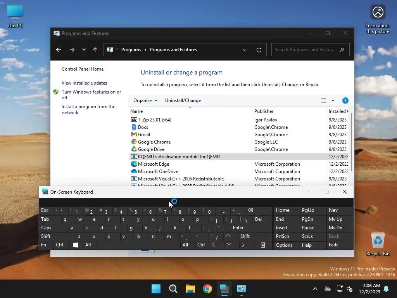Select the Programs breadcrumb segment

pos(131,50)
